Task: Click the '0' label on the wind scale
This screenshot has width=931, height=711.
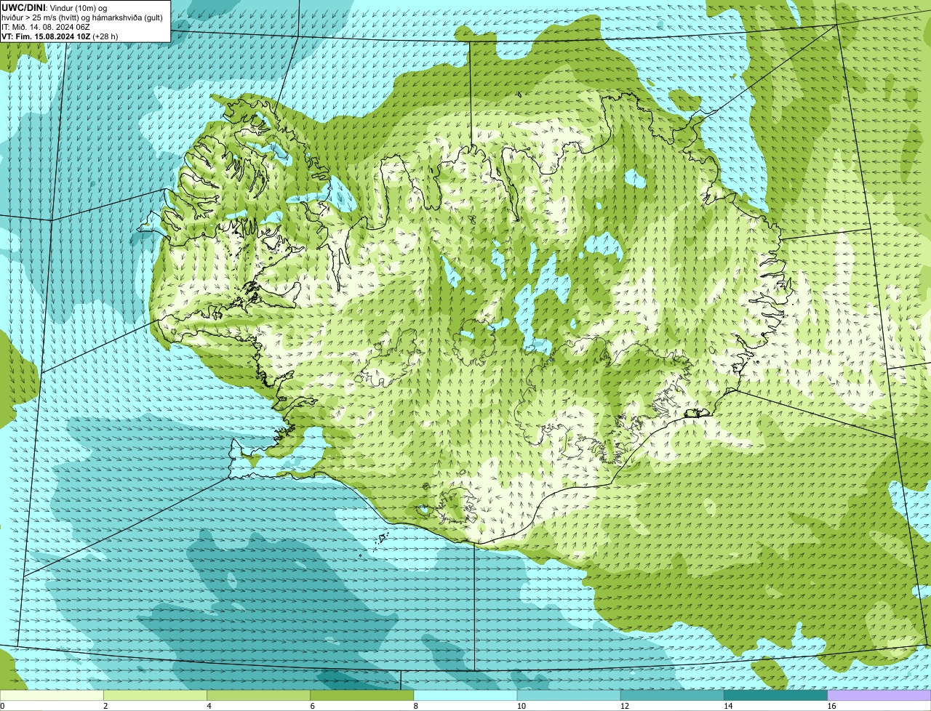Action: tap(3, 706)
